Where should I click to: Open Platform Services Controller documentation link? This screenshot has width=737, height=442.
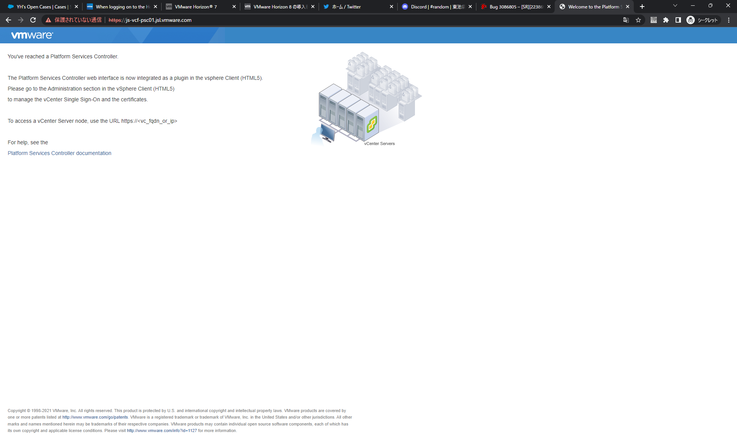[59, 153]
